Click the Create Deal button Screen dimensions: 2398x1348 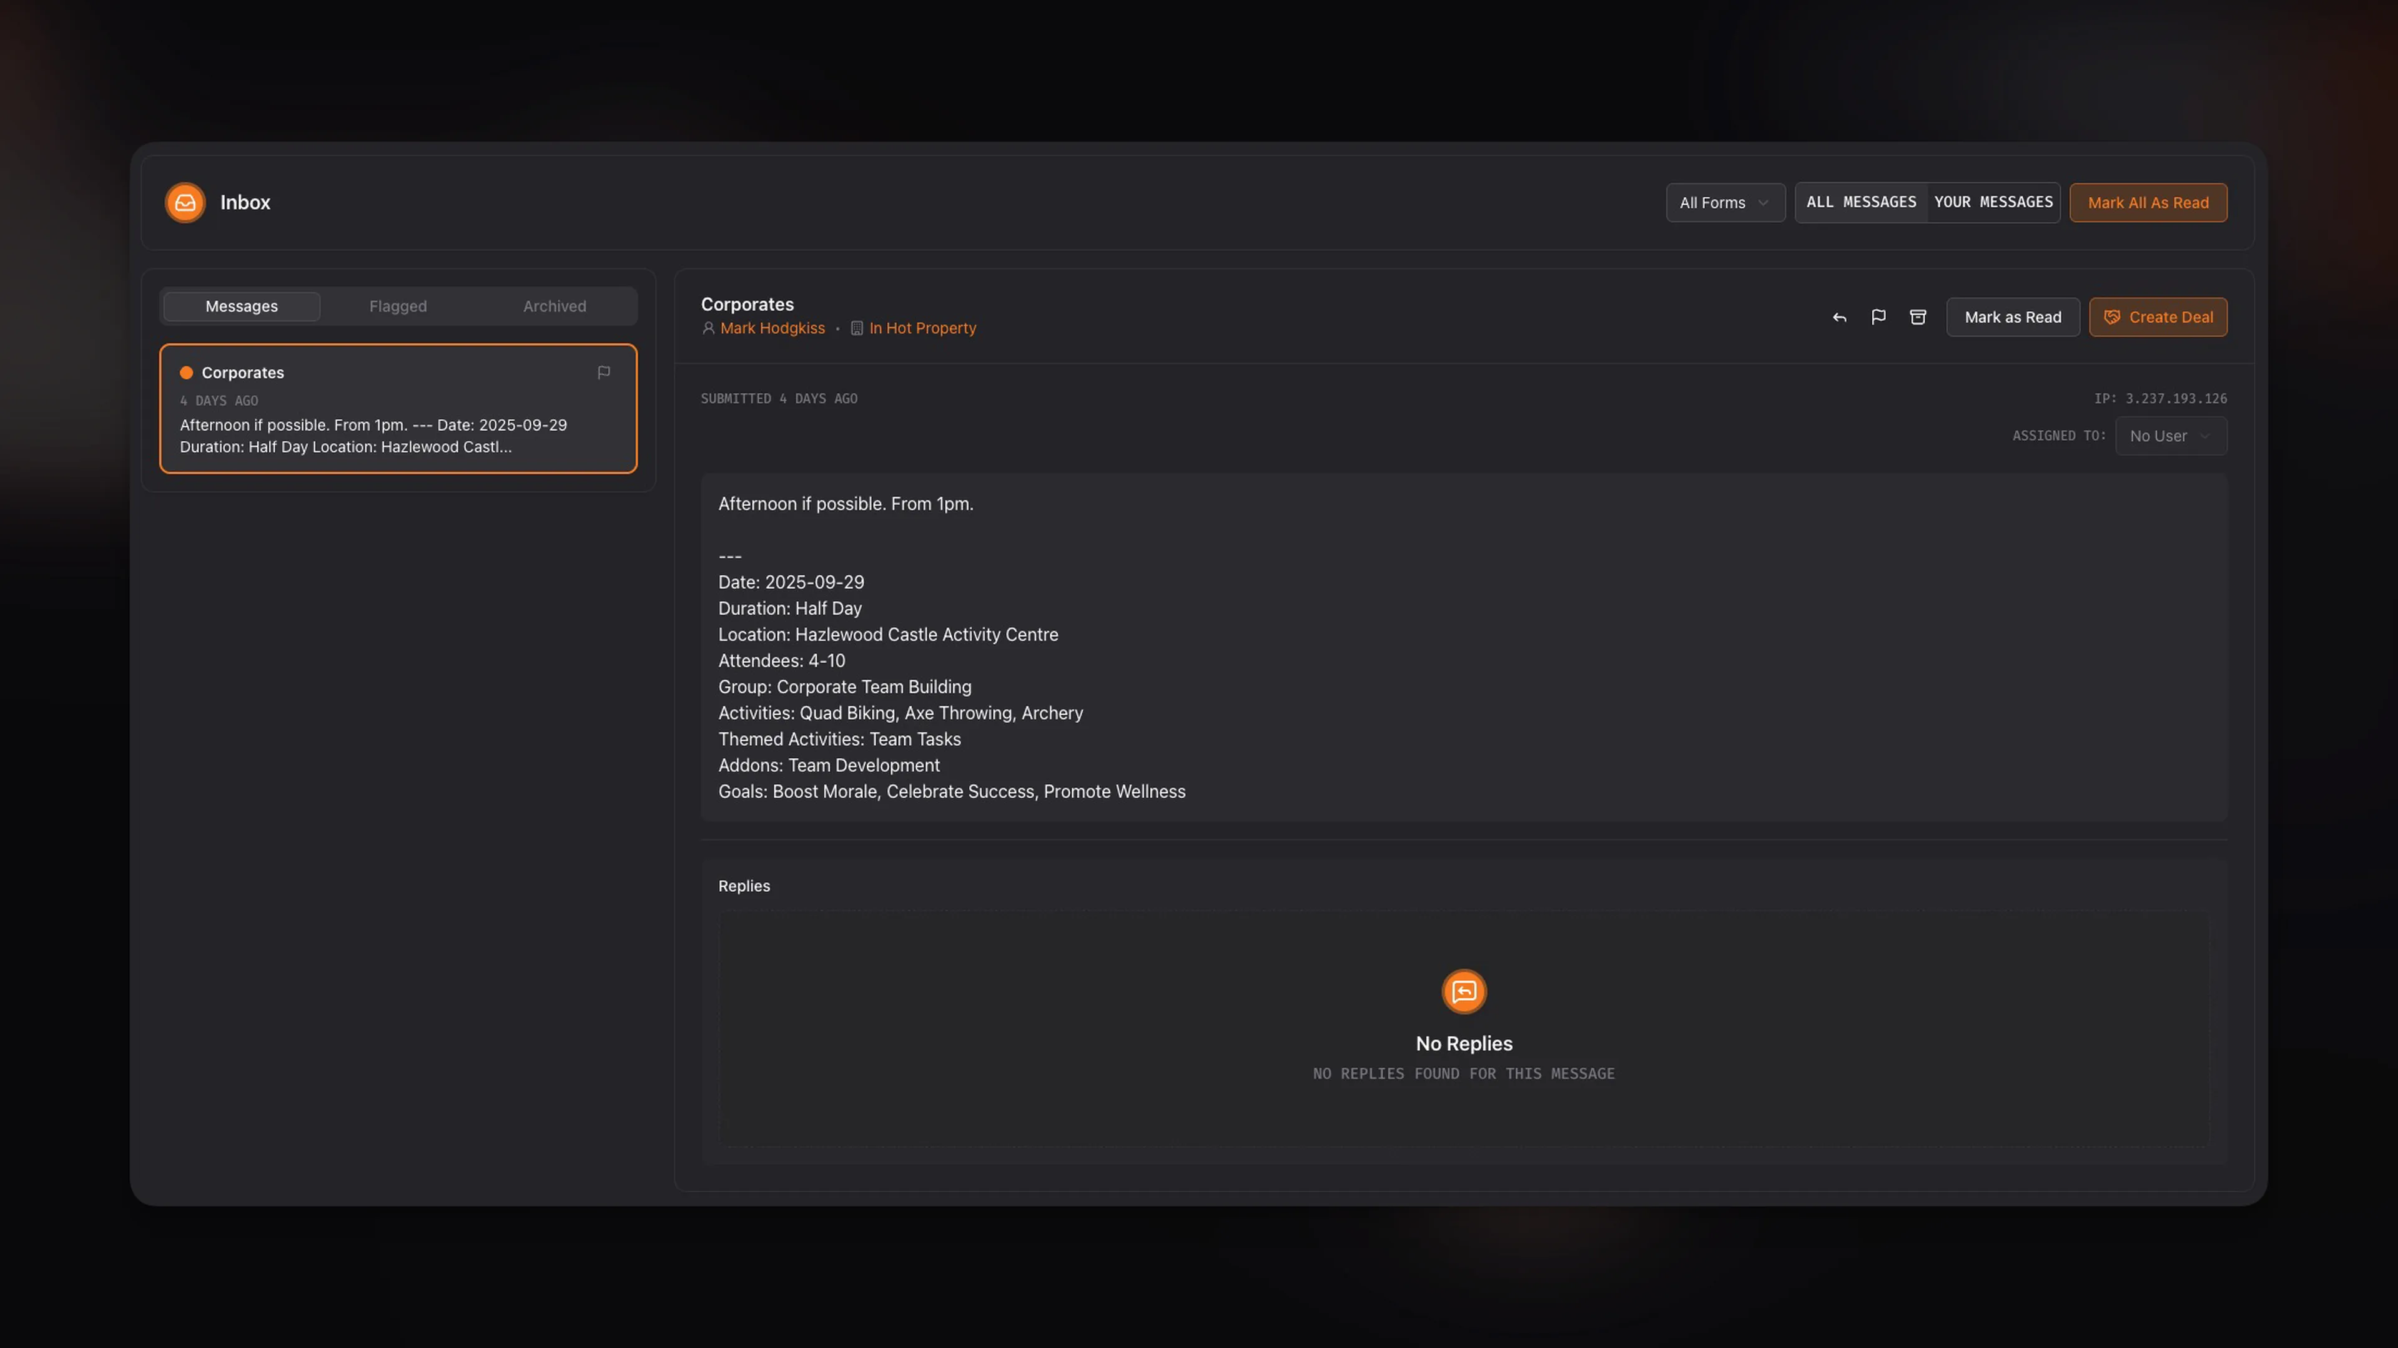pos(2158,317)
